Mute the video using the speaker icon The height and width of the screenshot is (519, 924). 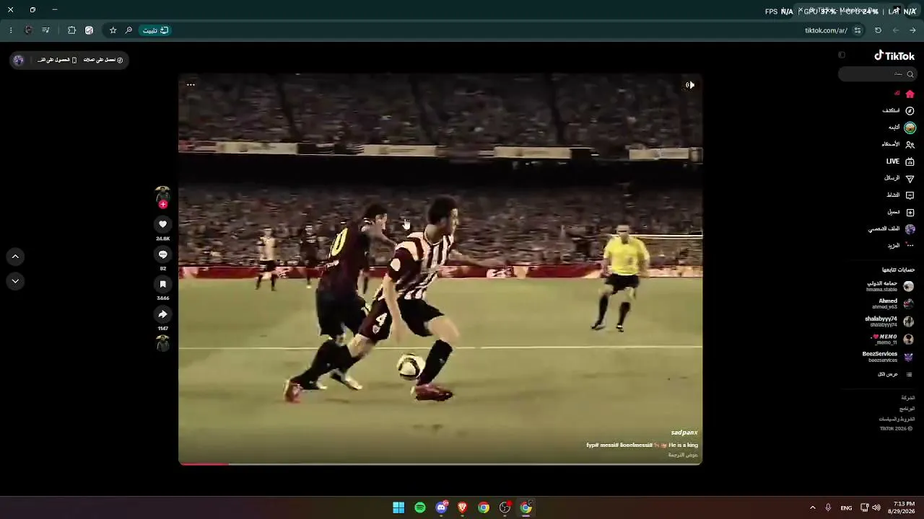point(690,85)
